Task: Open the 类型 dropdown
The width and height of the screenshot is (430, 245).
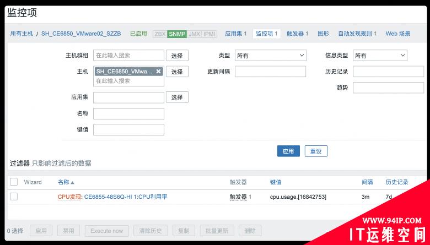Action: click(270, 56)
